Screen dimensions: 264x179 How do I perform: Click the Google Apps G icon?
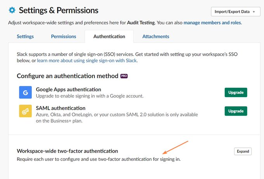25,92
